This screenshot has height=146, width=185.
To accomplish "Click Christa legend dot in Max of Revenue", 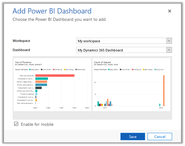I will (x=53, y=69).
